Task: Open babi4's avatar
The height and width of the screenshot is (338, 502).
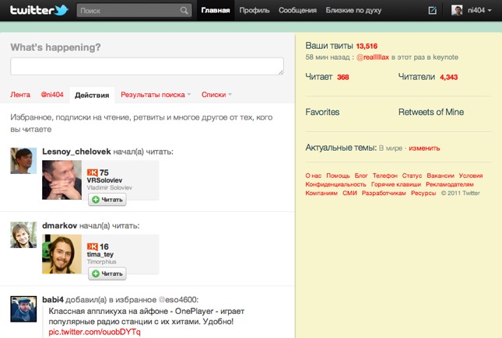Action: coord(23,309)
